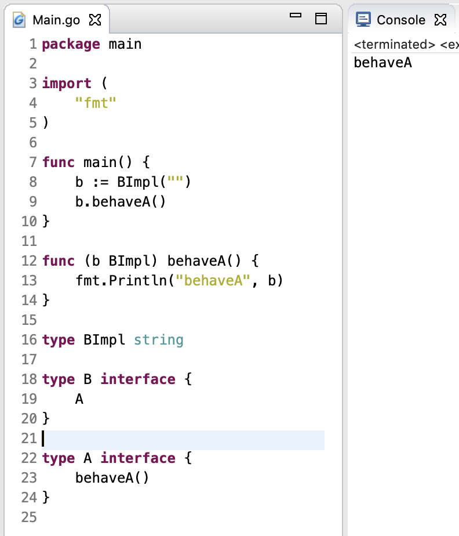Close the Console view with its X icon
Image resolution: width=459 pixels, height=536 pixels.
tap(440, 20)
